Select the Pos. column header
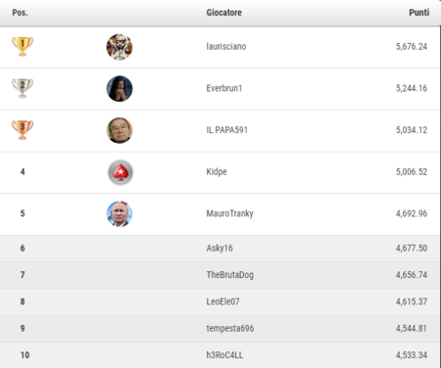Screen dimensions: 441x368 click(20, 13)
